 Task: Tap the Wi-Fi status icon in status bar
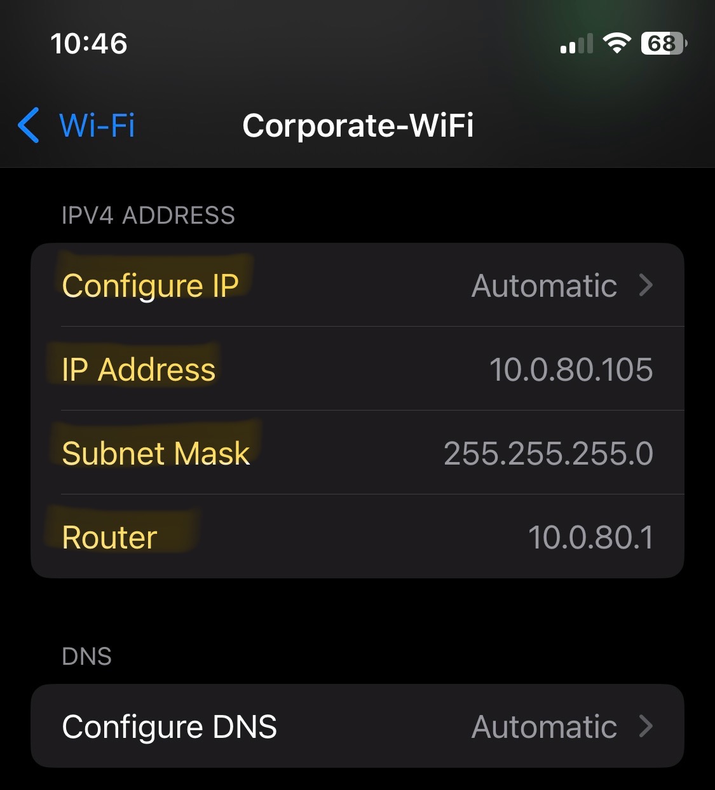click(x=616, y=43)
